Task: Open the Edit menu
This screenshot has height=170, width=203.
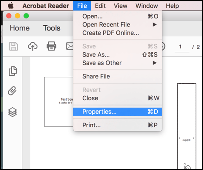Action: [100, 6]
